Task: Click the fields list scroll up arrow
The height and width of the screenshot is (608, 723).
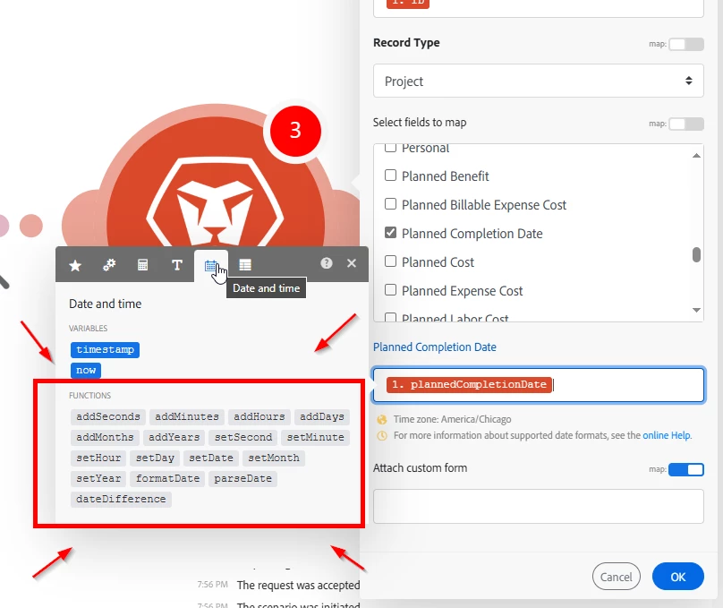Action: [x=696, y=156]
